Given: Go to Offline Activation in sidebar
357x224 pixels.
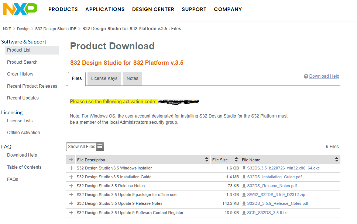Looking at the screenshot, I should point(23,133).
